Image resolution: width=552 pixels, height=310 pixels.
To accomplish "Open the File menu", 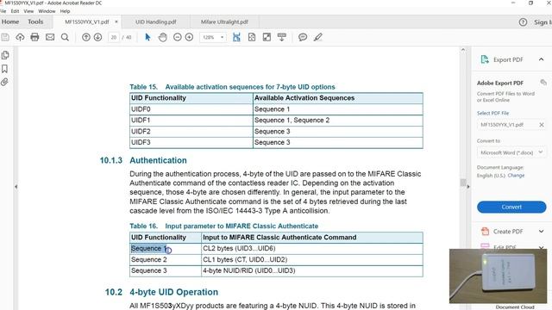I will pyautogui.click(x=3, y=11).
